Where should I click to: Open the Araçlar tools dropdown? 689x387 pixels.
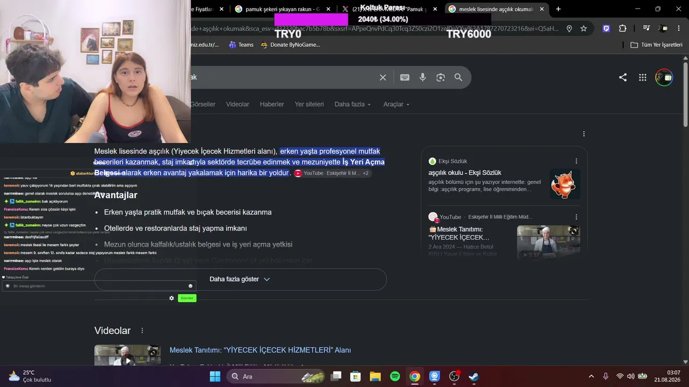click(x=396, y=104)
